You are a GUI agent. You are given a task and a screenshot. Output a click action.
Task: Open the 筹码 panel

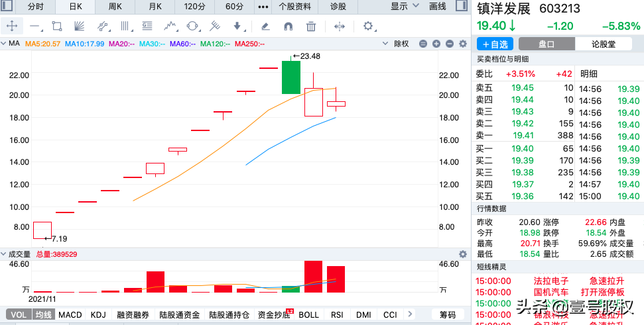[x=448, y=315]
